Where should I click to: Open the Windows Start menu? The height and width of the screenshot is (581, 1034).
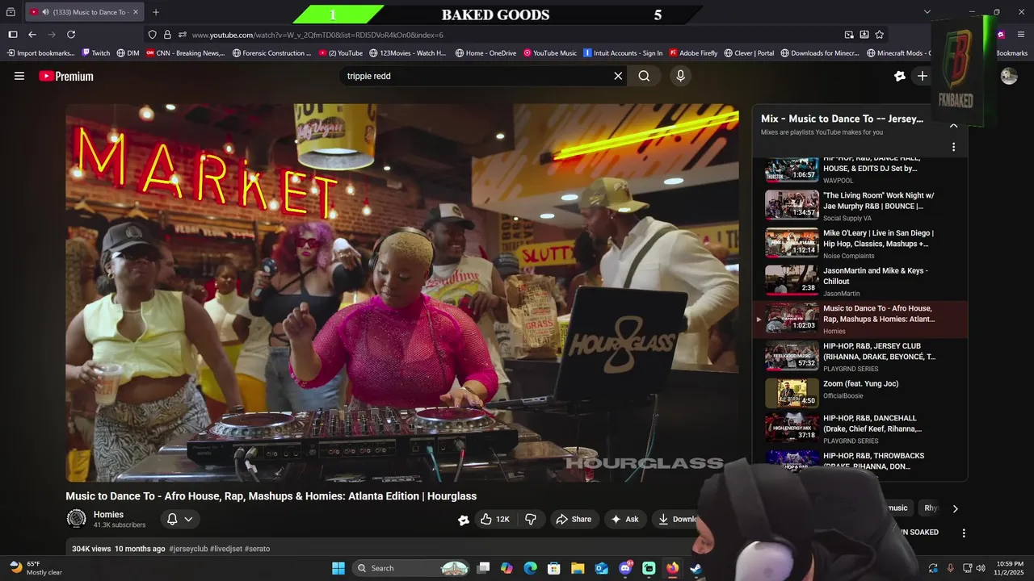tap(338, 568)
